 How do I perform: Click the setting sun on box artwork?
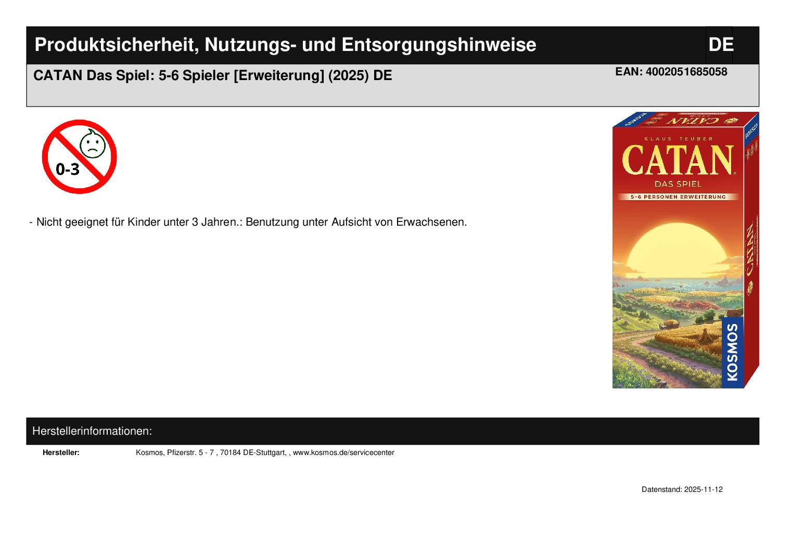click(677, 250)
